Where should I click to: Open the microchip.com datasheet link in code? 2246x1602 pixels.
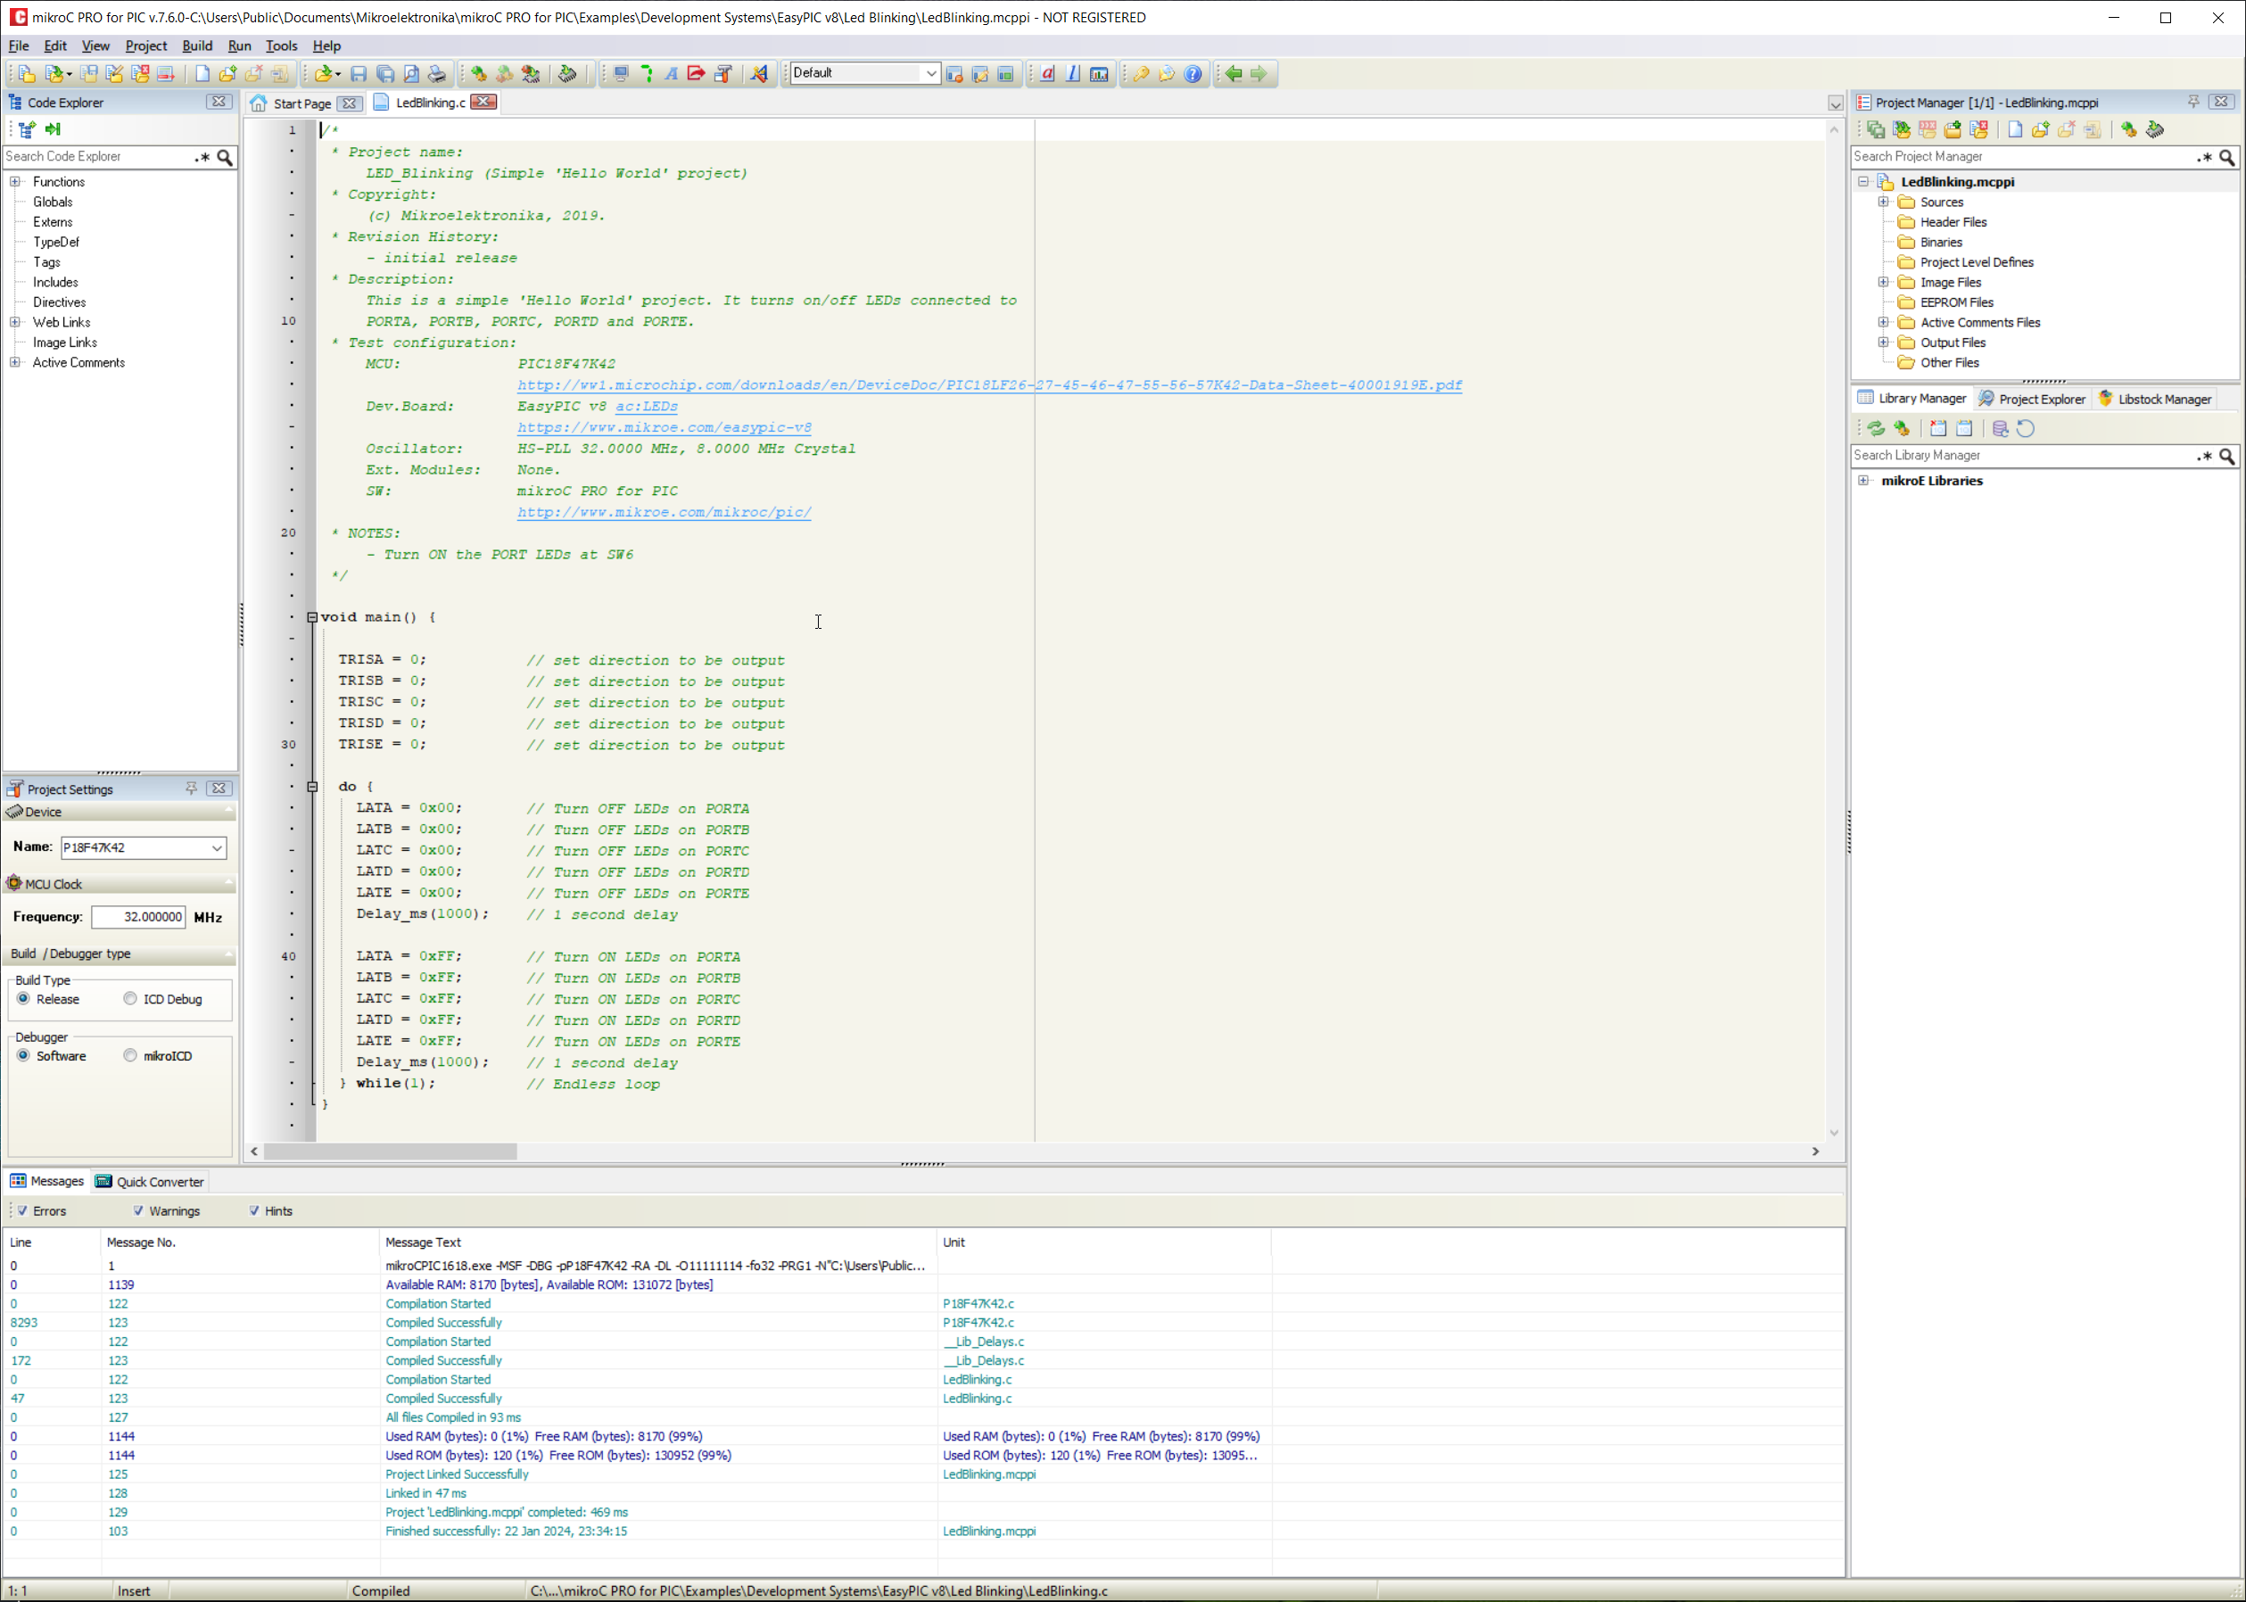pyautogui.click(x=989, y=384)
